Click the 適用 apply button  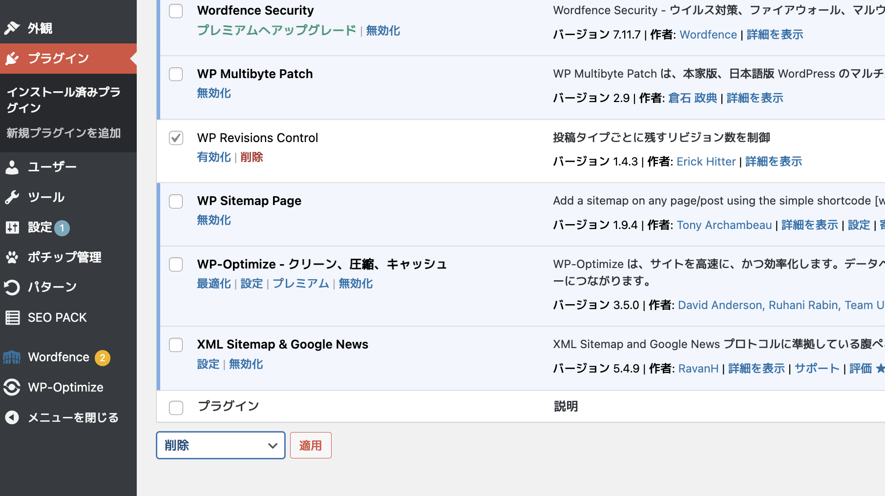(311, 445)
